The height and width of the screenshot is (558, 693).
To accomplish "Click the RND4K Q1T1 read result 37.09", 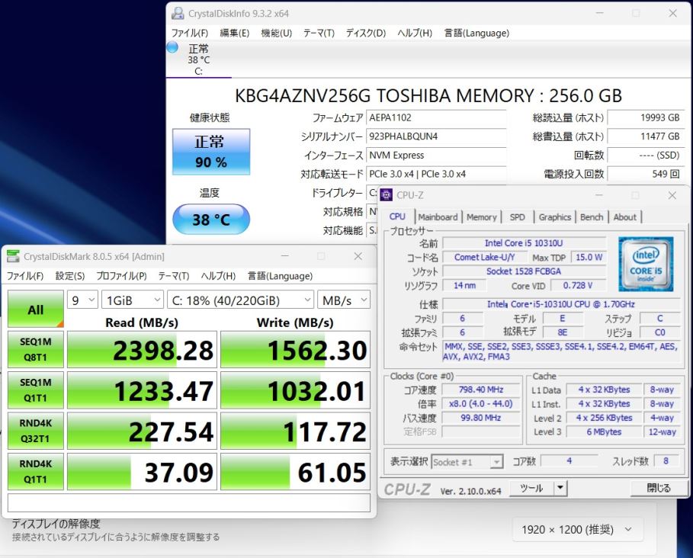I will point(142,471).
